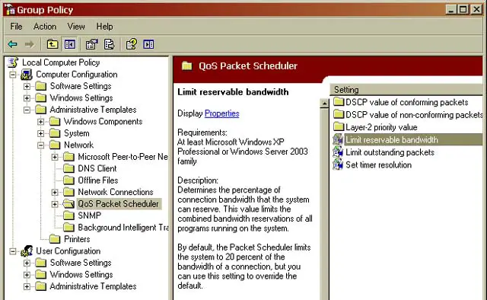This screenshot has width=487, height=300.
Task: Maximize the Group Policy window
Action: pyautogui.click(x=463, y=10)
